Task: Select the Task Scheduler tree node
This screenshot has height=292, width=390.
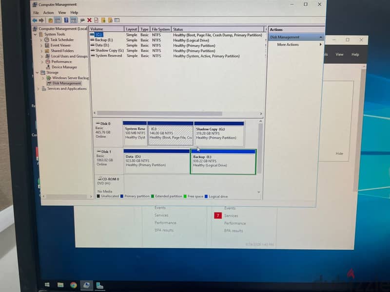Action: [x=62, y=40]
